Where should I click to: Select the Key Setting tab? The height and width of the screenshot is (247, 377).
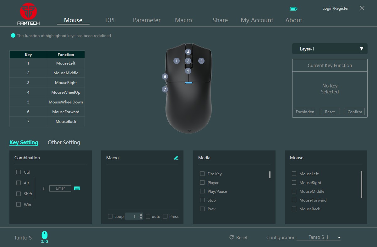tap(24, 142)
